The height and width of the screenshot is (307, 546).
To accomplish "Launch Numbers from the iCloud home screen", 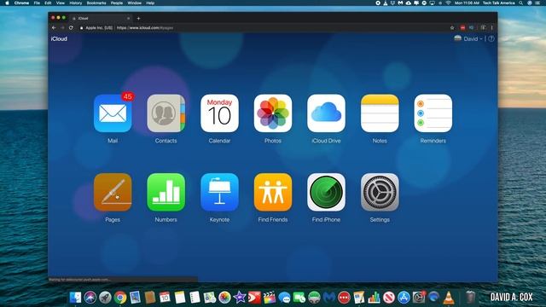I will point(166,192).
